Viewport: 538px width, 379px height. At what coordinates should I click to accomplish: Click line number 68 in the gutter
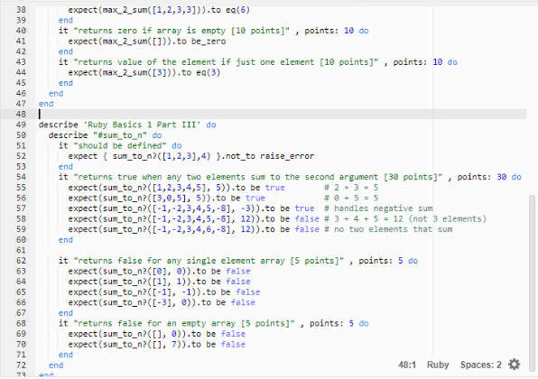tap(21, 323)
